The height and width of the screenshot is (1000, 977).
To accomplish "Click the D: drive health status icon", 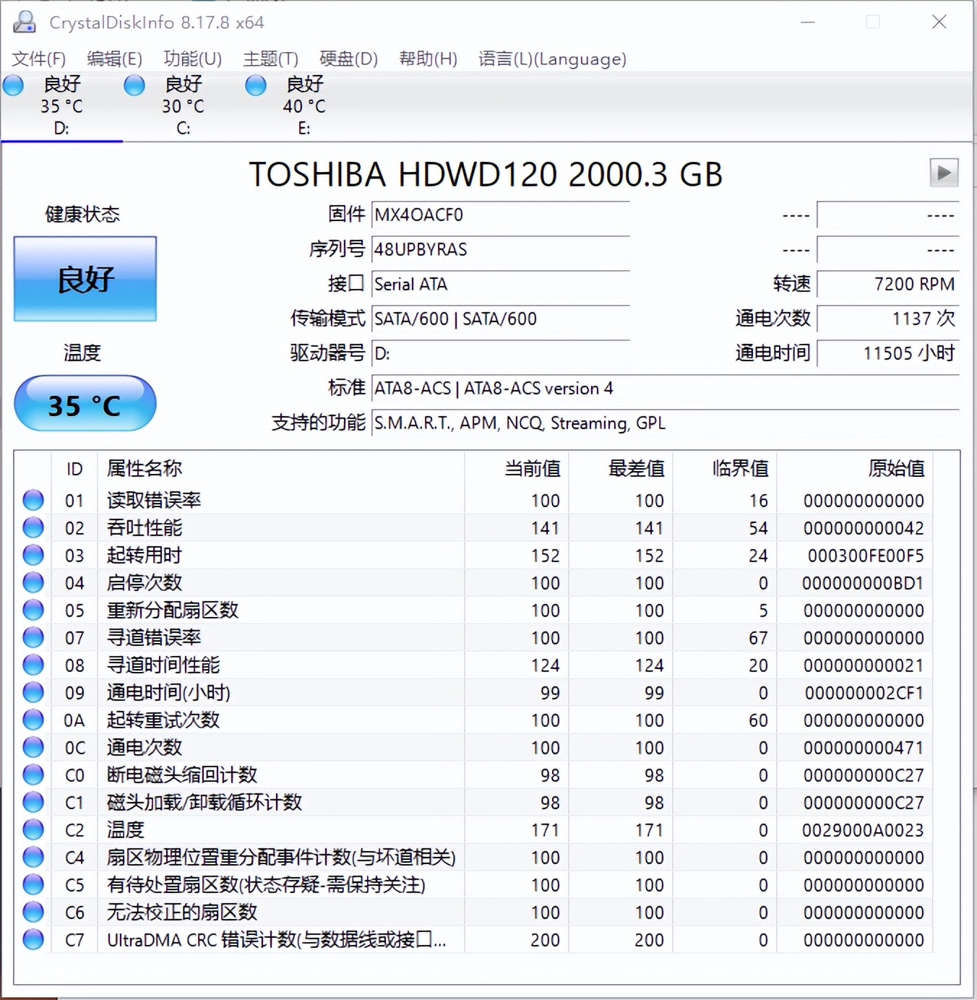I will tap(13, 85).
